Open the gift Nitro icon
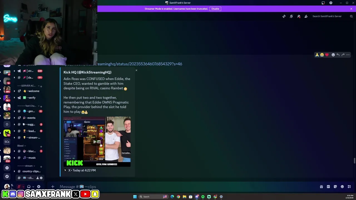 tap(321, 187)
